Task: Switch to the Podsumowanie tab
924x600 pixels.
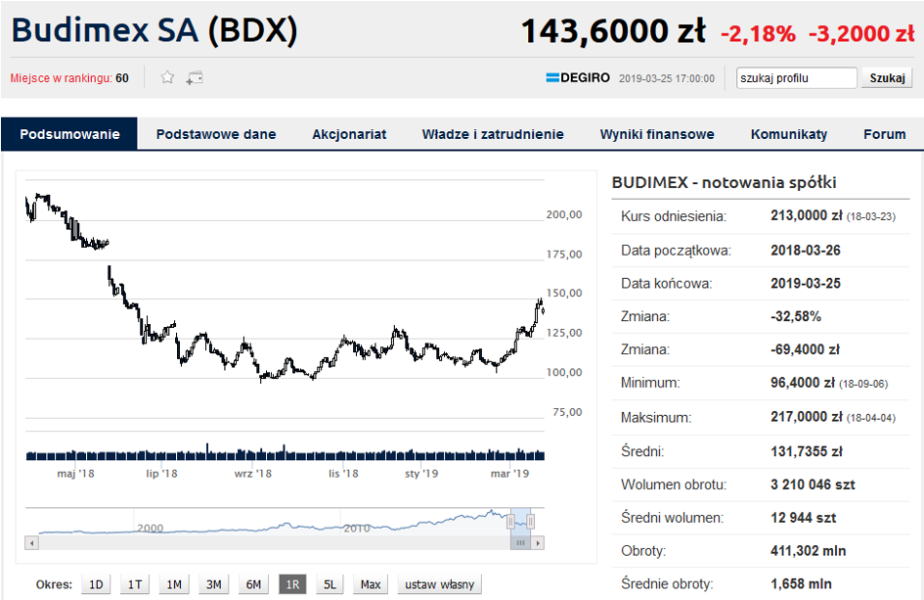Action: coord(69,134)
